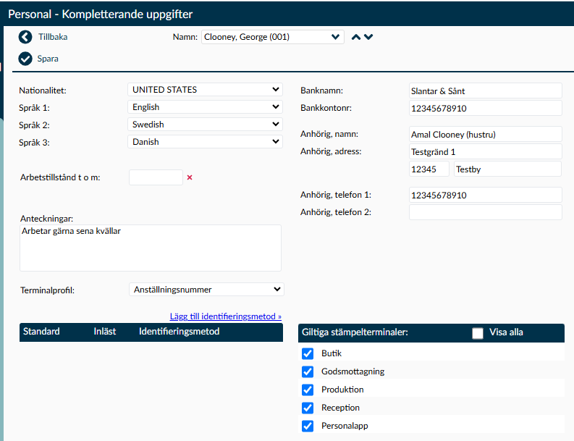Click the Lägg till identifieringsmetod link

(x=226, y=316)
